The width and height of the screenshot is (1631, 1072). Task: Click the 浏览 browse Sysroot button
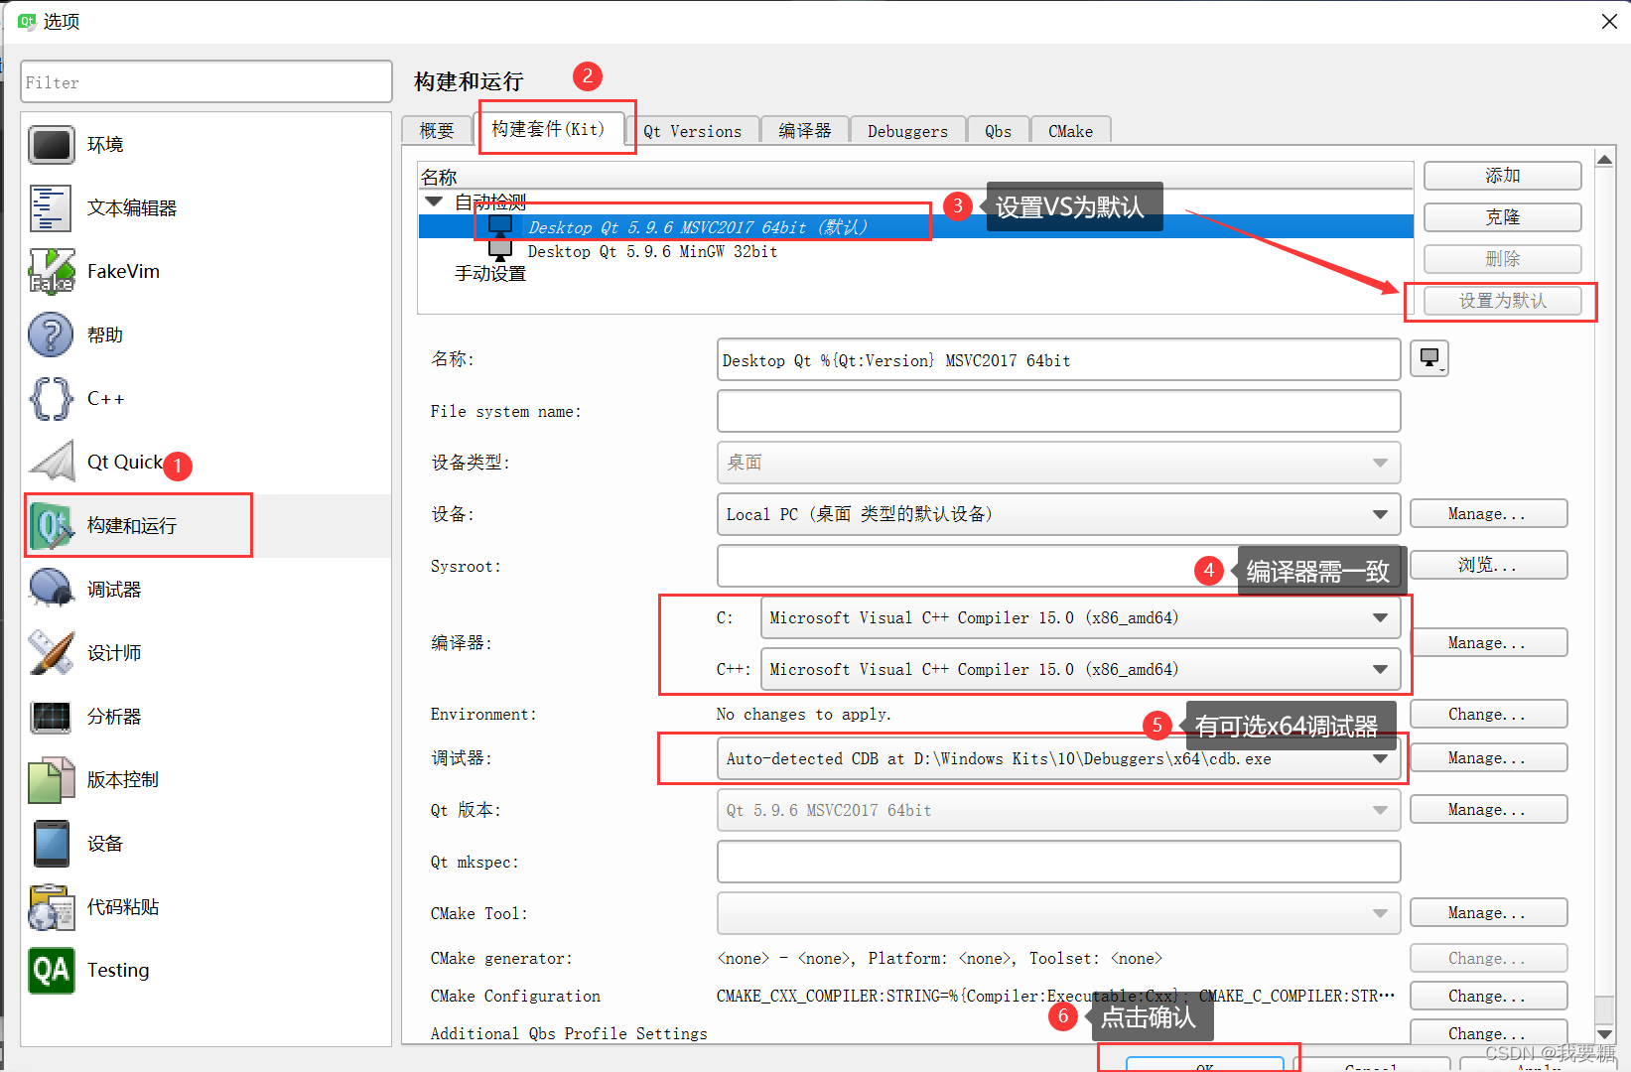coord(1488,566)
